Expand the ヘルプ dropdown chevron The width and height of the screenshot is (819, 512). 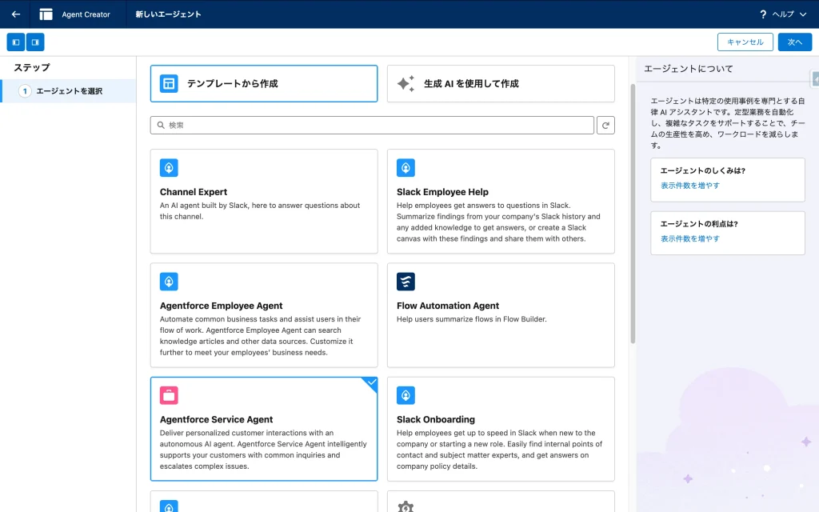803,14
